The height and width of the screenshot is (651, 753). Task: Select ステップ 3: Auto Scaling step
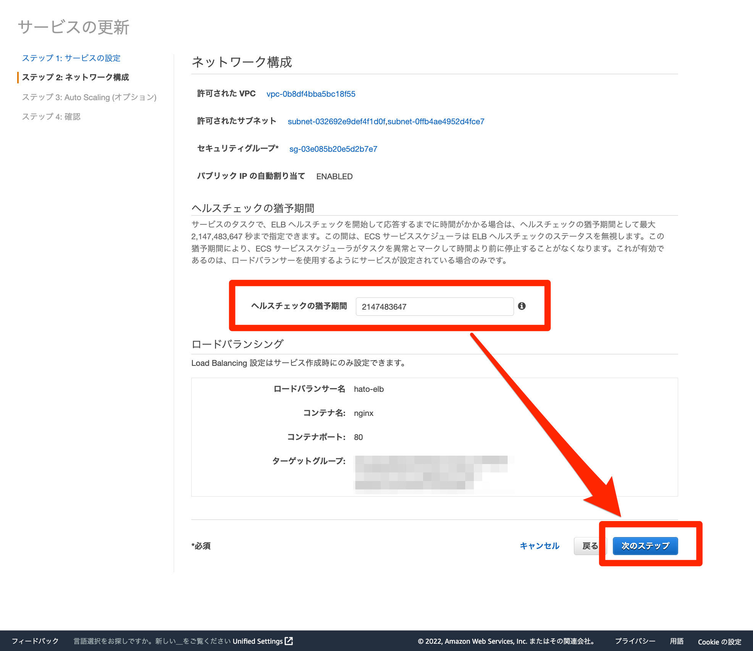coord(89,97)
